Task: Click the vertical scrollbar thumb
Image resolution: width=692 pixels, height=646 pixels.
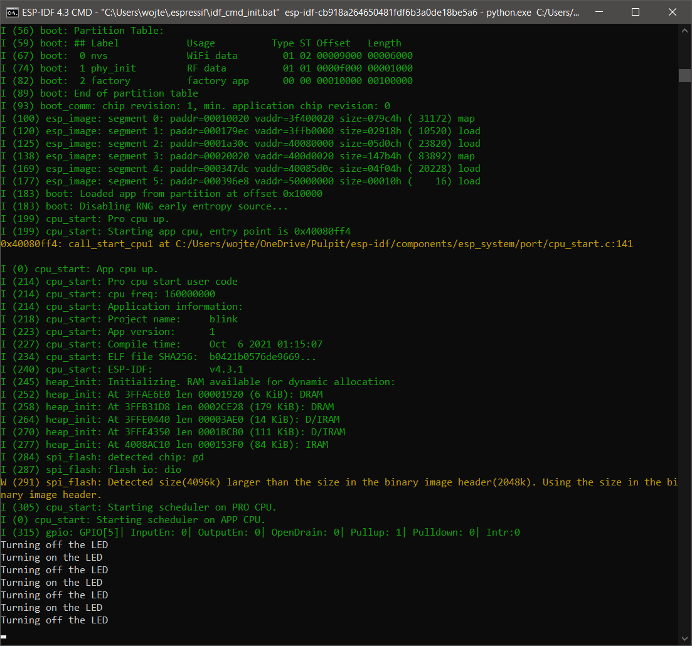Action: 684,75
